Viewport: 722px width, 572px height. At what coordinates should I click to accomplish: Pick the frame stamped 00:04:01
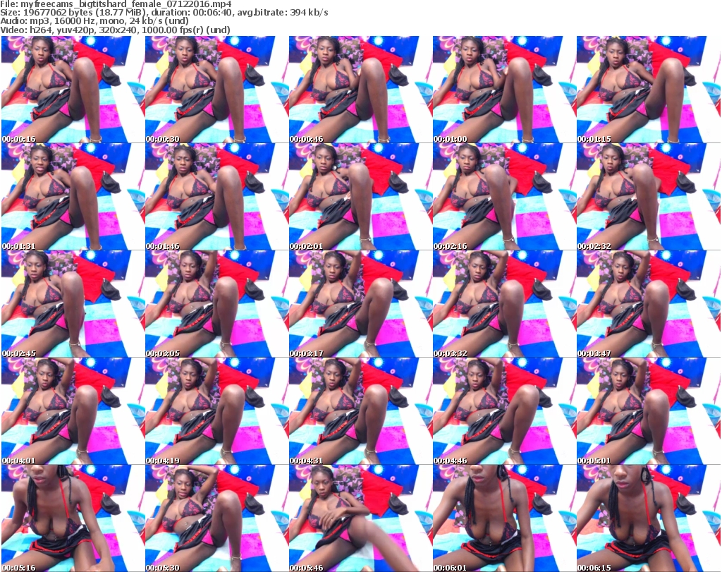click(x=73, y=411)
